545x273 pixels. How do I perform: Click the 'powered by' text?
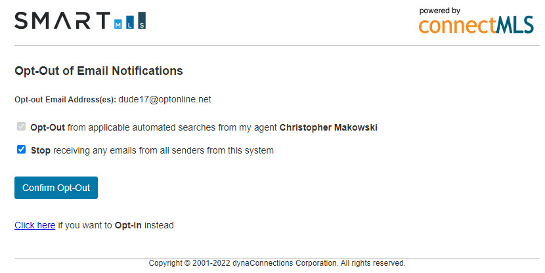point(440,10)
